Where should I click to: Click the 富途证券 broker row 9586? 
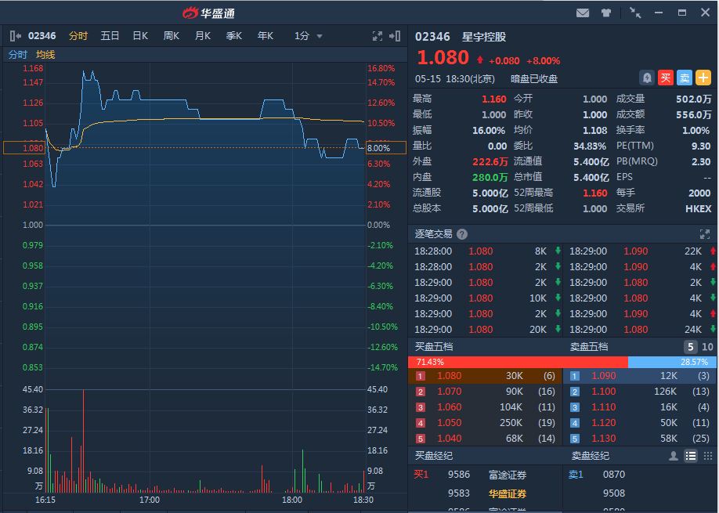(x=486, y=475)
